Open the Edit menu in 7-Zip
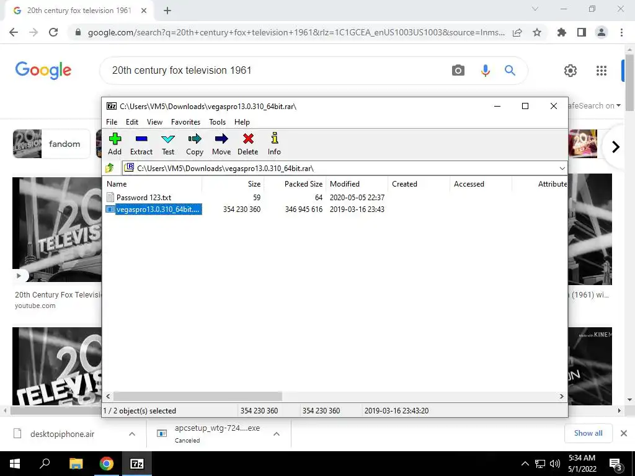Viewport: 635px width, 476px height. (x=132, y=122)
